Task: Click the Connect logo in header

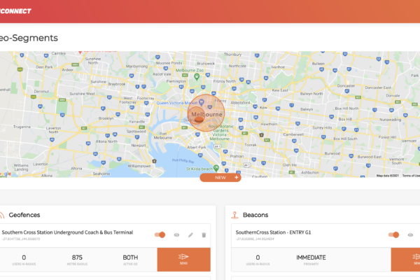Action: pyautogui.click(x=15, y=11)
